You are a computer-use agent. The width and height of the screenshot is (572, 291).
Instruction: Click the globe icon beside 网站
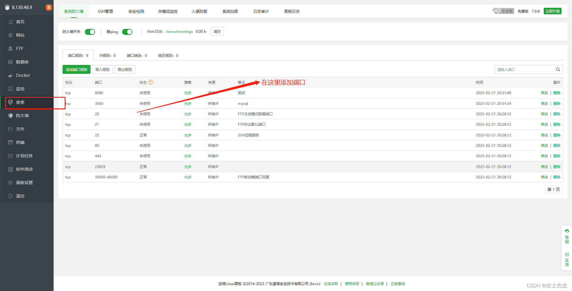[x=10, y=35]
